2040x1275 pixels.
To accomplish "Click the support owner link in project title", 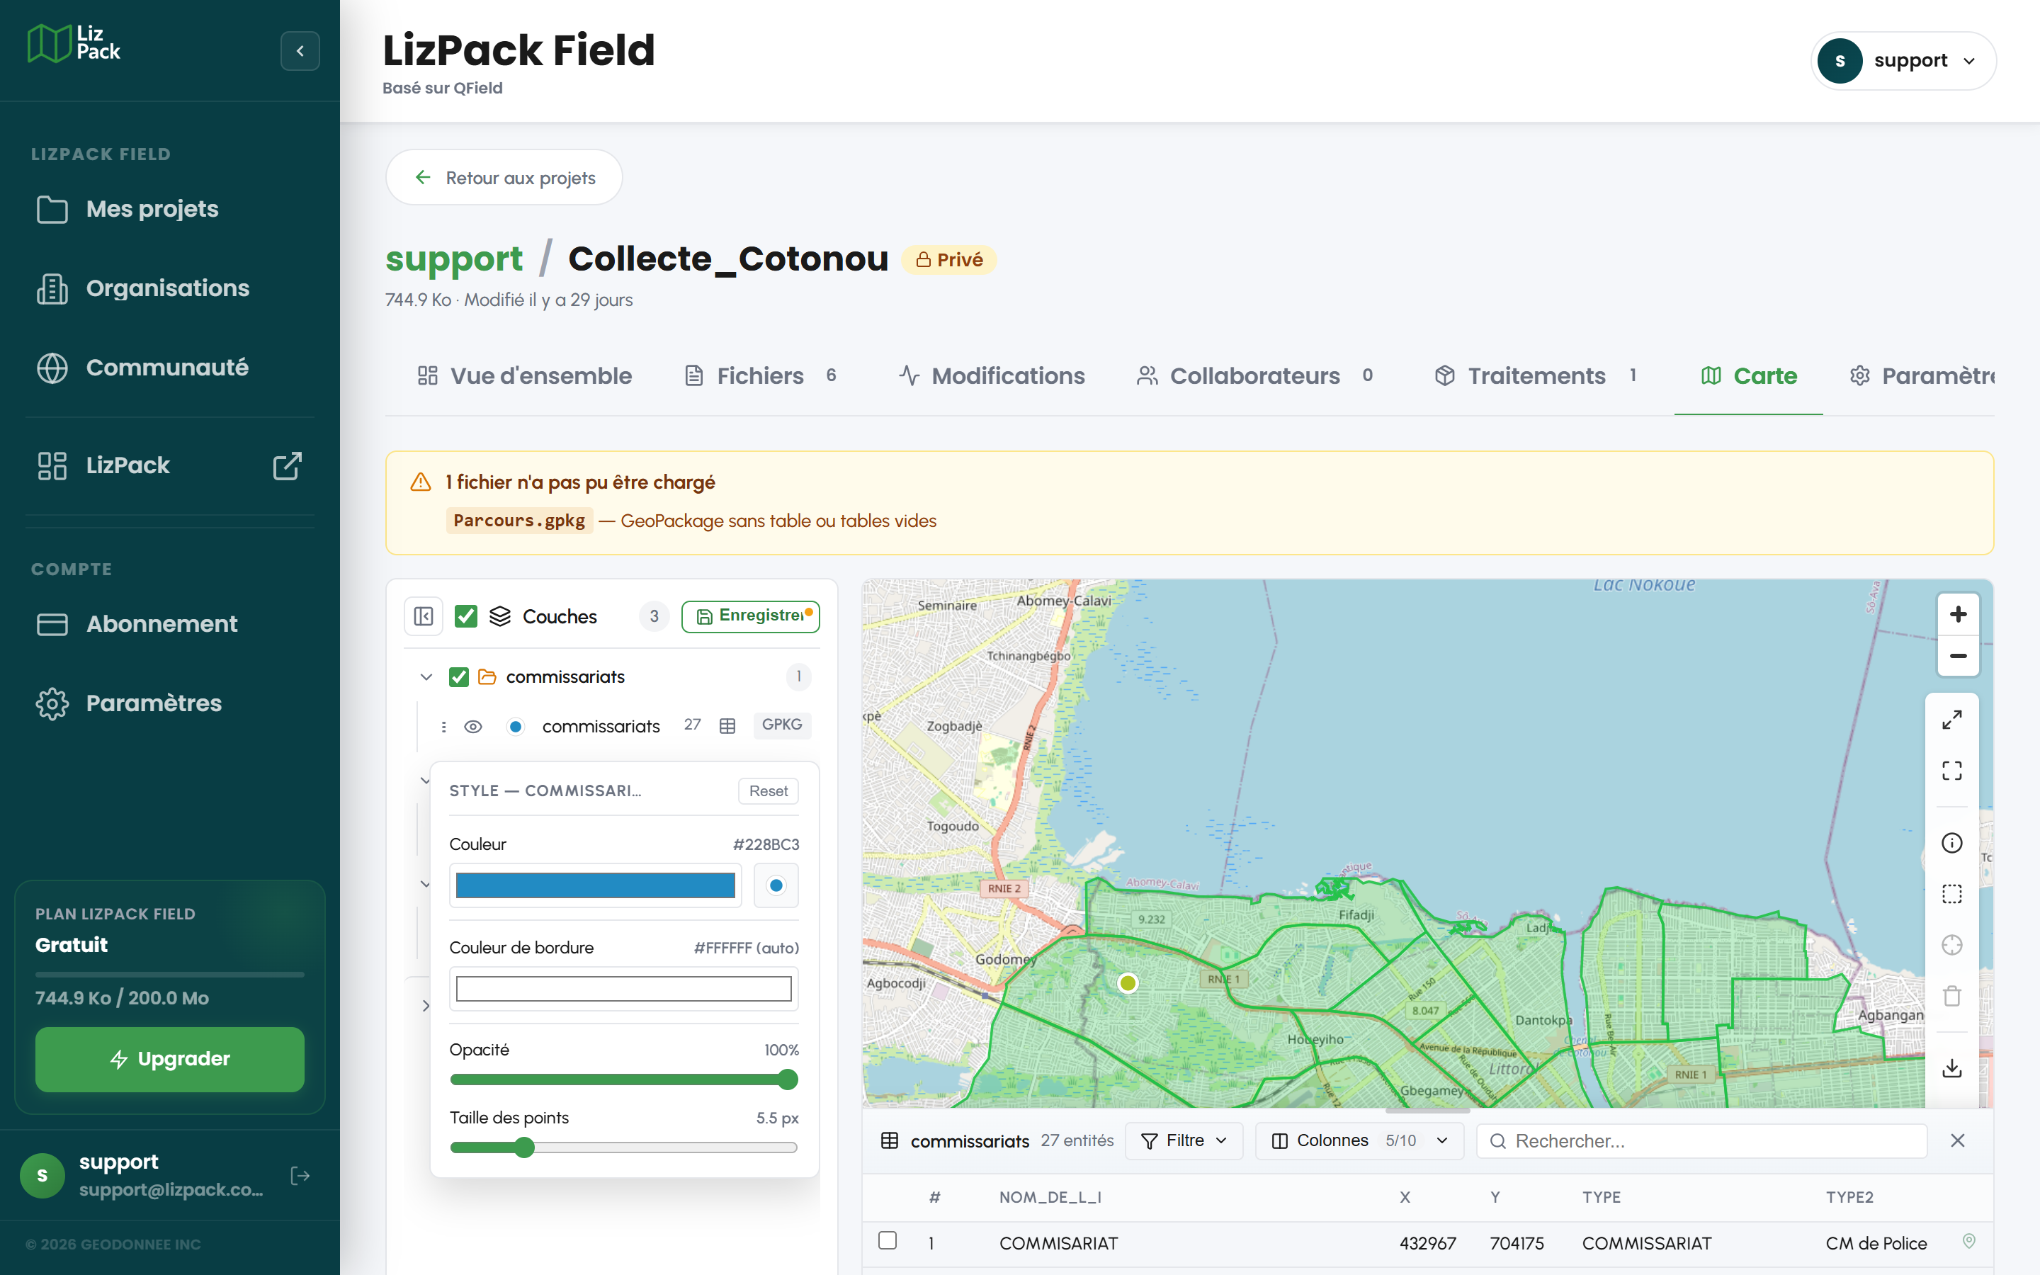I will tap(453, 258).
